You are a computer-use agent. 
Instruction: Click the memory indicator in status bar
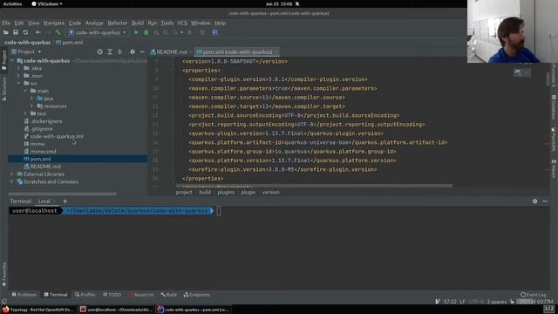[x=534, y=302]
